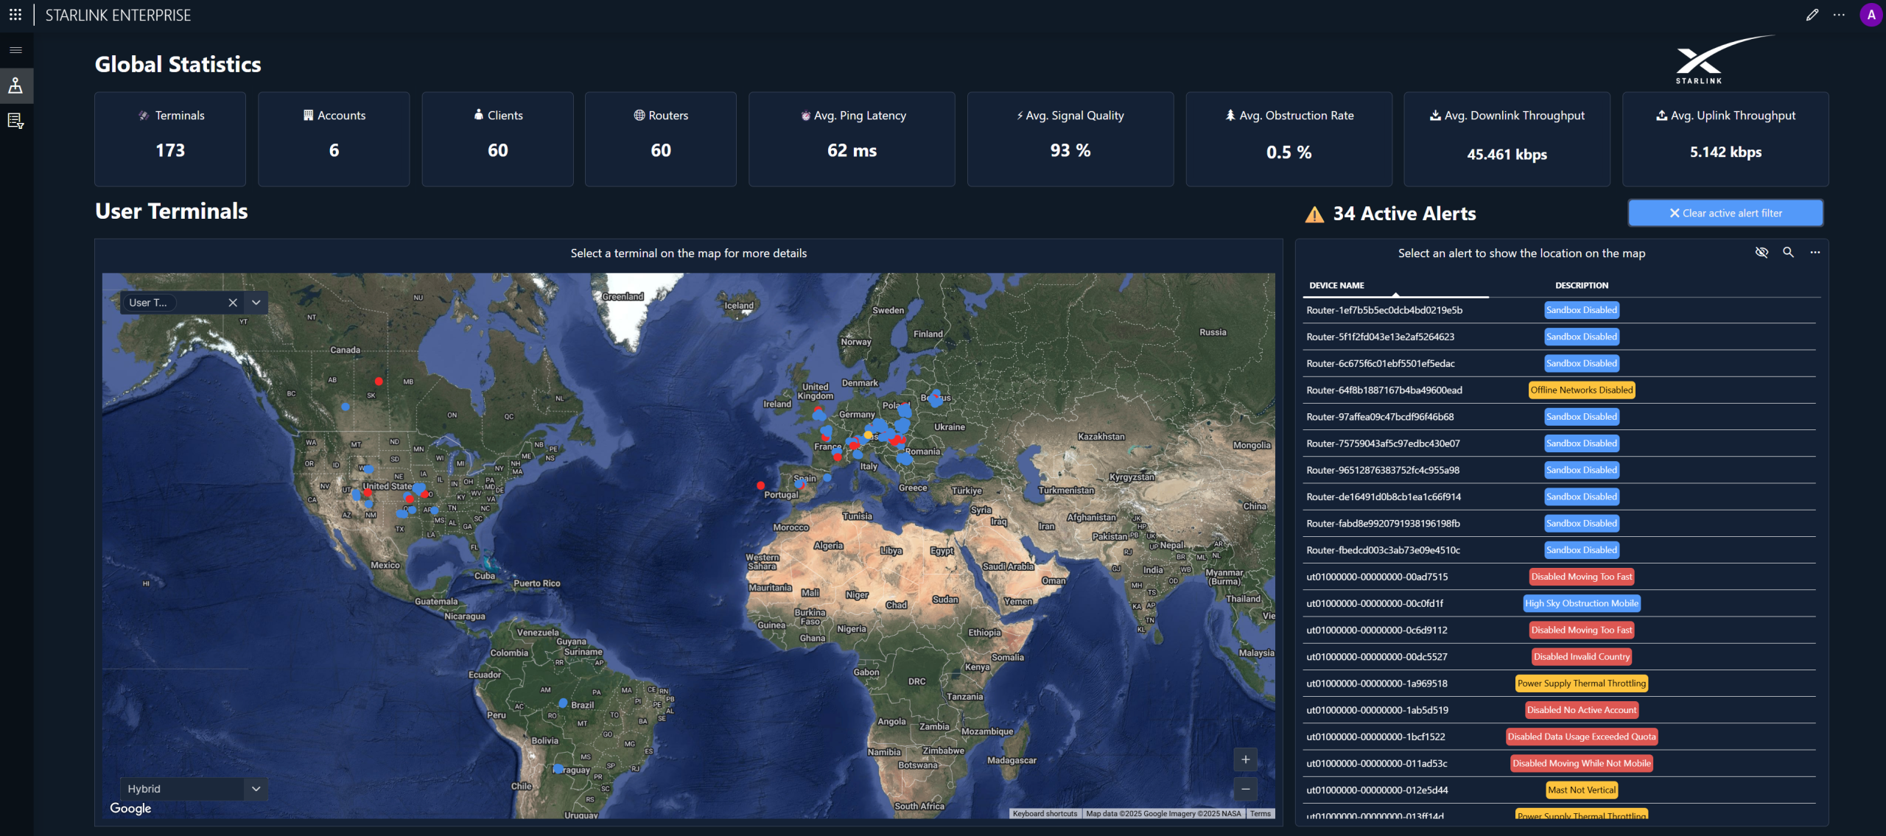Screen dimensions: 1886x836
Task: Select alert row Router-de16491d0b8cb1ea1c66f914
Action: point(1560,496)
